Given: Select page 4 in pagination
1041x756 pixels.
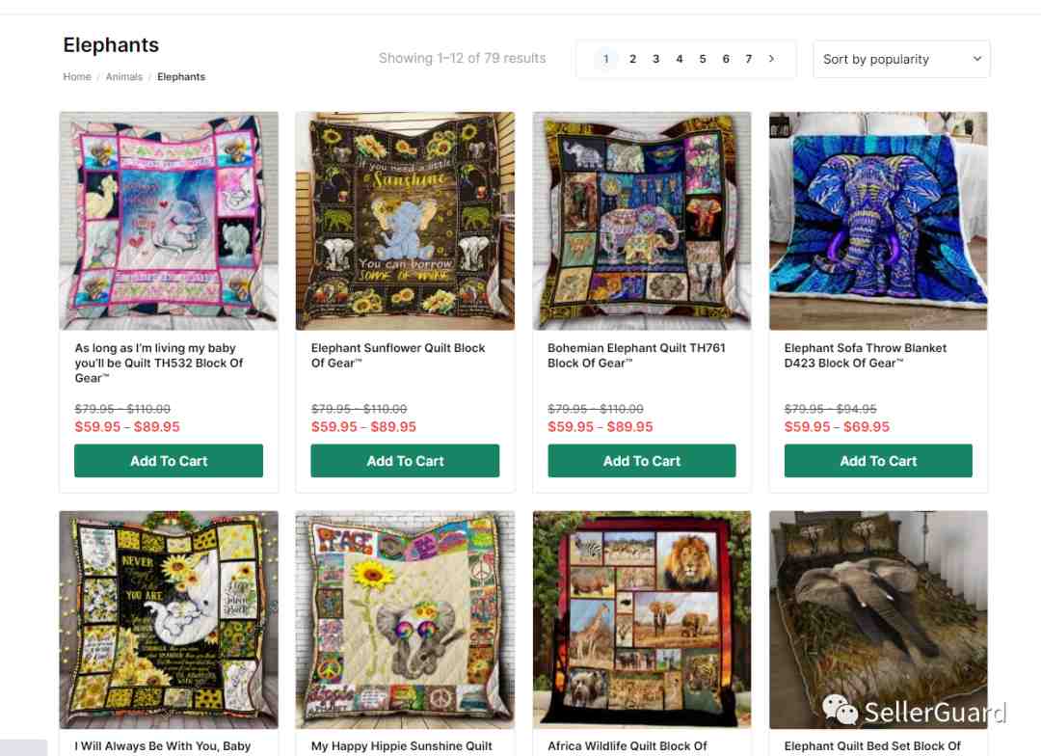Looking at the screenshot, I should tap(680, 59).
